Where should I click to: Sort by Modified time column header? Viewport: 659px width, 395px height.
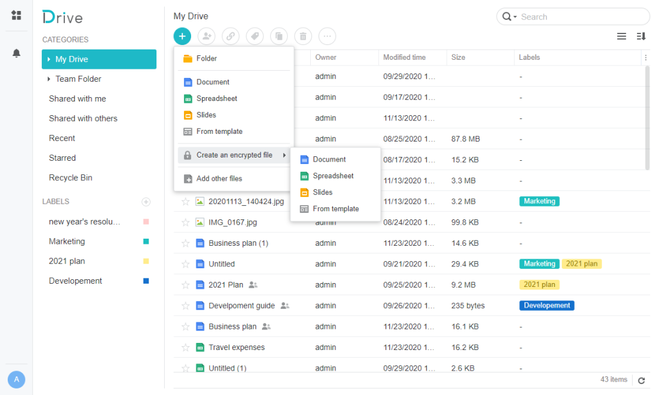pyautogui.click(x=412, y=57)
